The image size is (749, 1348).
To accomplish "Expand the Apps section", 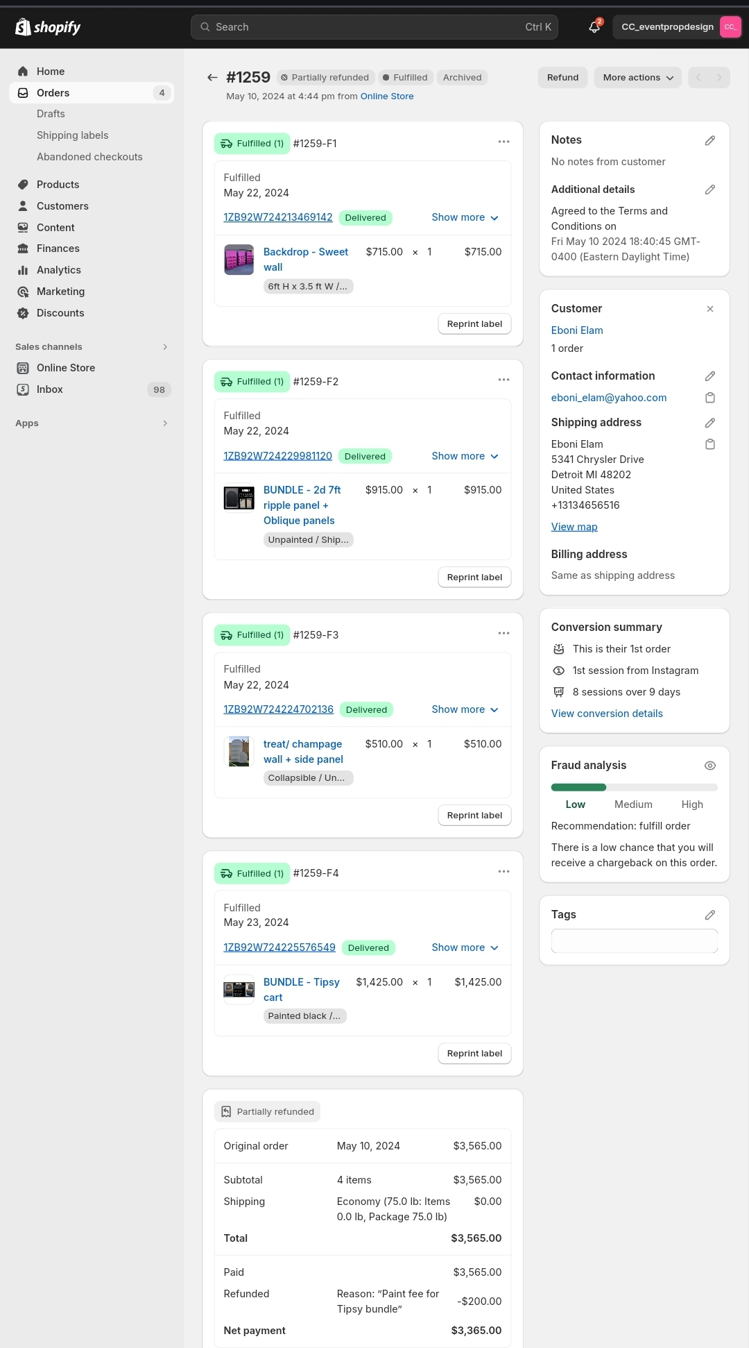I will pyautogui.click(x=92, y=423).
